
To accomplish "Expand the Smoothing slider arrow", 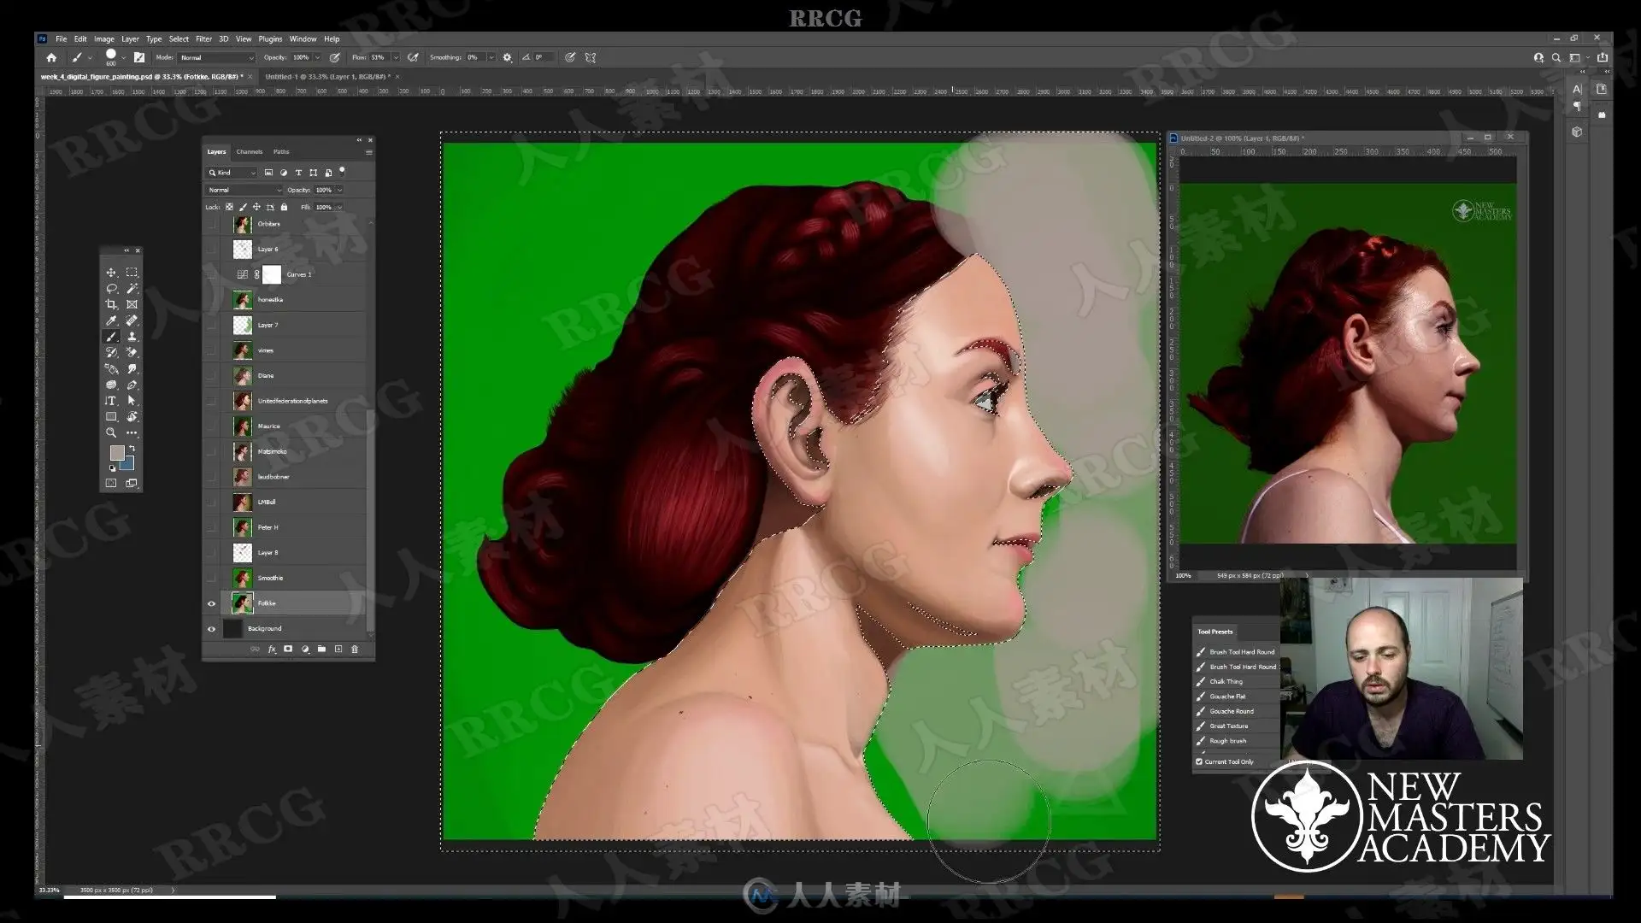I will coord(491,57).
